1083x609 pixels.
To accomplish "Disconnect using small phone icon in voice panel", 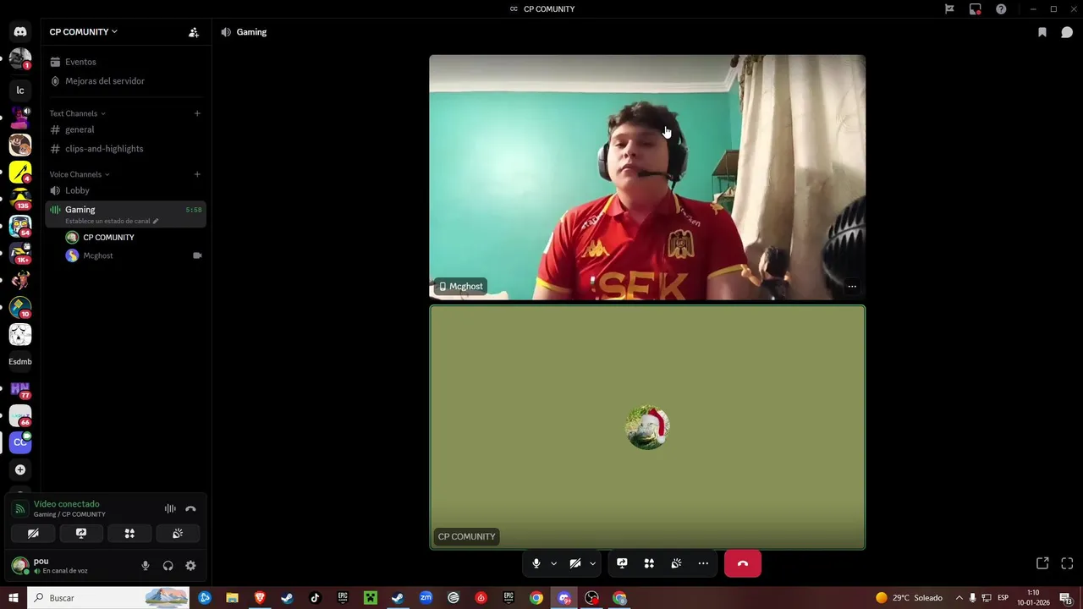I will pyautogui.click(x=190, y=509).
